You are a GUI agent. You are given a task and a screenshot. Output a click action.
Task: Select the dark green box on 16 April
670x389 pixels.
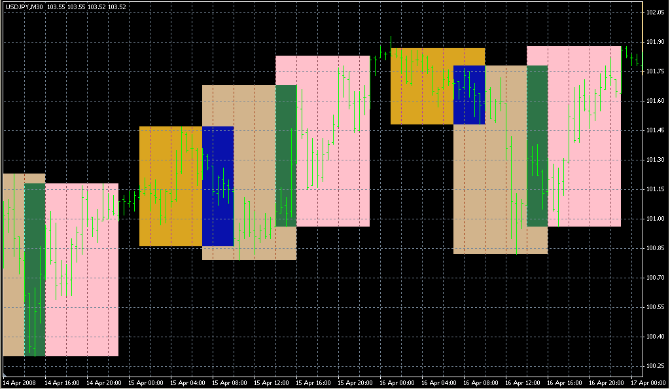pyautogui.click(x=537, y=146)
